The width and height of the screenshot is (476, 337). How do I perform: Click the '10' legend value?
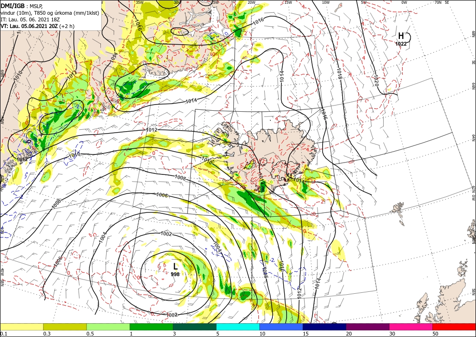(262, 334)
